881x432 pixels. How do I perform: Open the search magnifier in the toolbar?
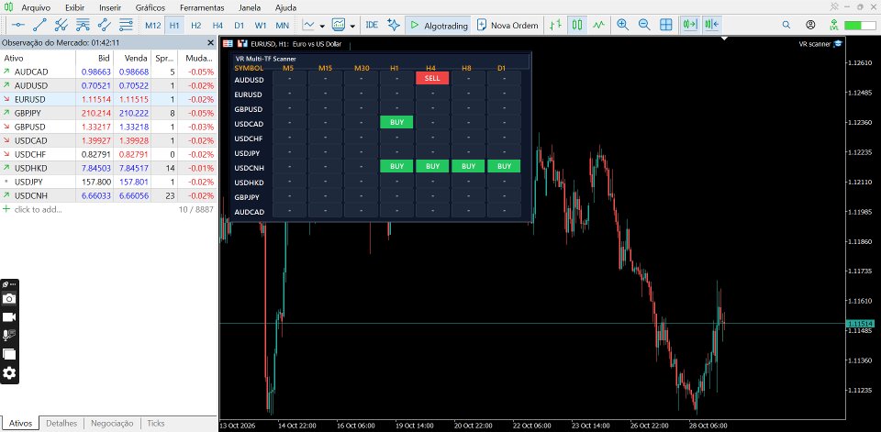click(786, 25)
